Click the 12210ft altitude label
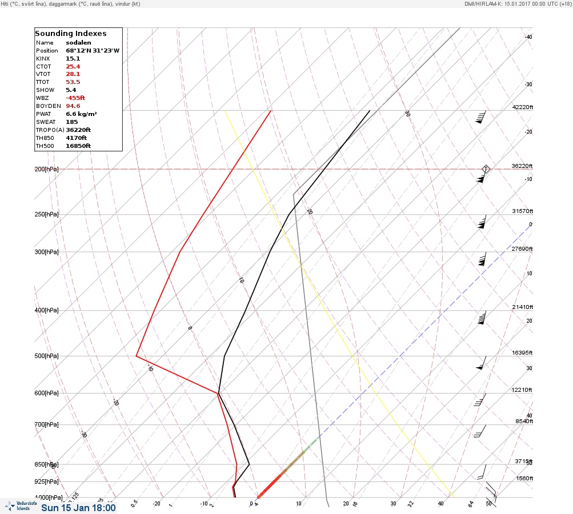 point(522,390)
